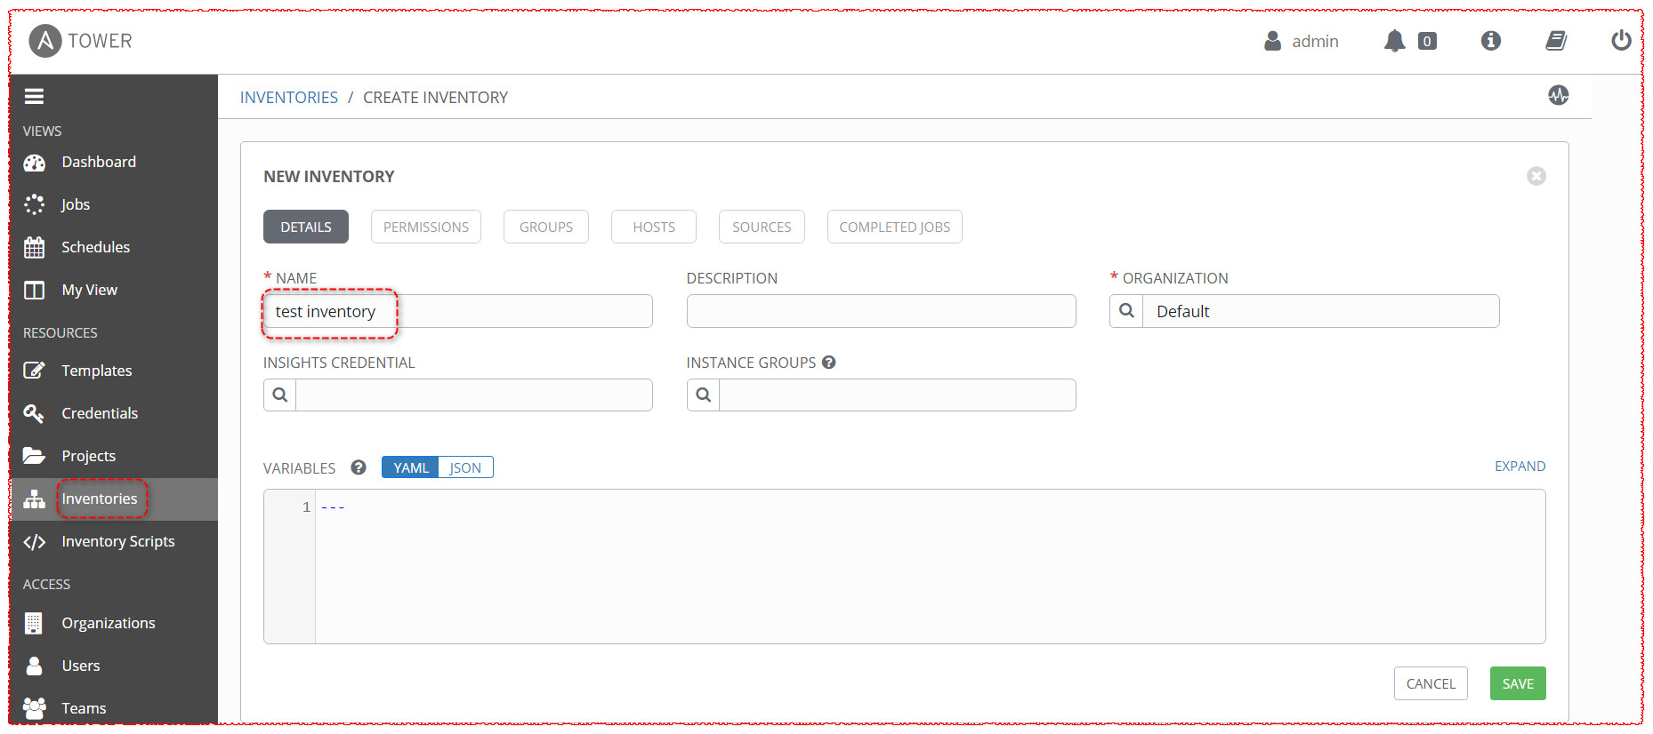This screenshot has height=734, width=1653.
Task: Open Organization lookup search icon
Action: (x=1126, y=311)
